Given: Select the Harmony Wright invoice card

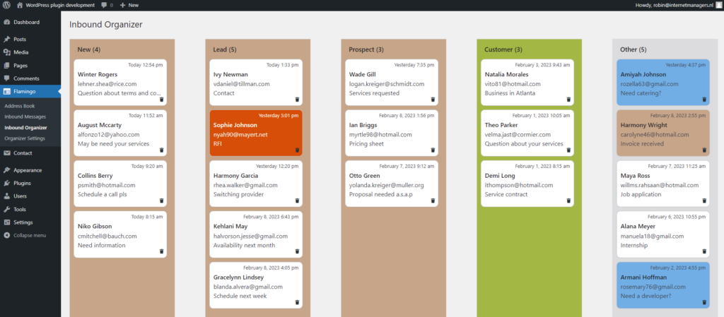Looking at the screenshot, I should 662,132.
